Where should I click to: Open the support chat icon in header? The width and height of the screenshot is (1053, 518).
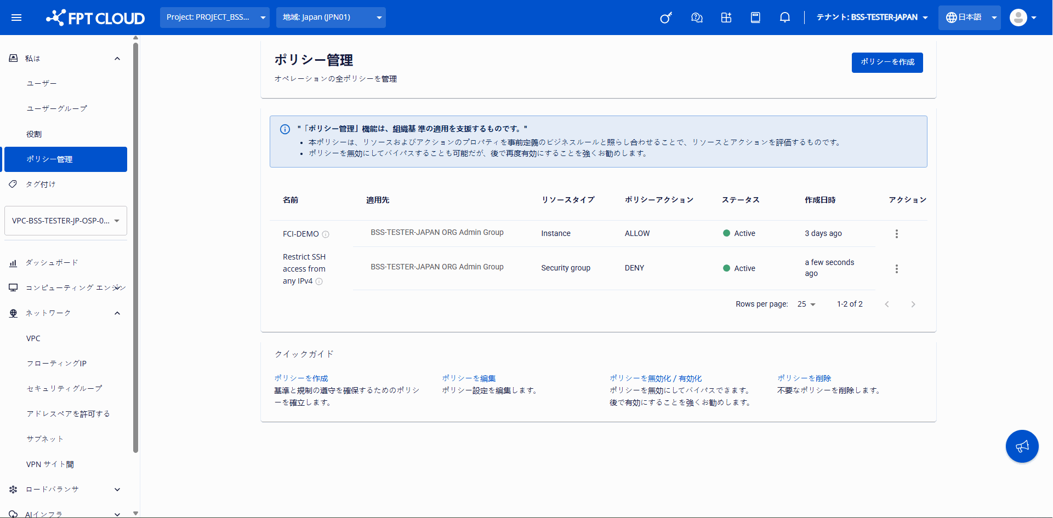point(697,18)
